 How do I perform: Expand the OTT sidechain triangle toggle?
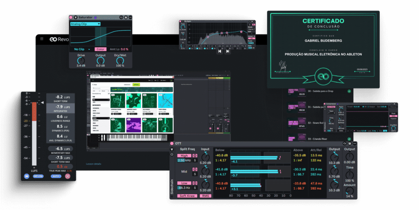click(x=172, y=149)
